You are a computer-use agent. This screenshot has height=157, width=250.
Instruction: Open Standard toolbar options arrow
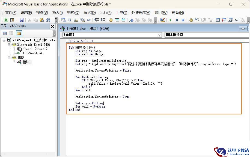(x=56, y=20)
